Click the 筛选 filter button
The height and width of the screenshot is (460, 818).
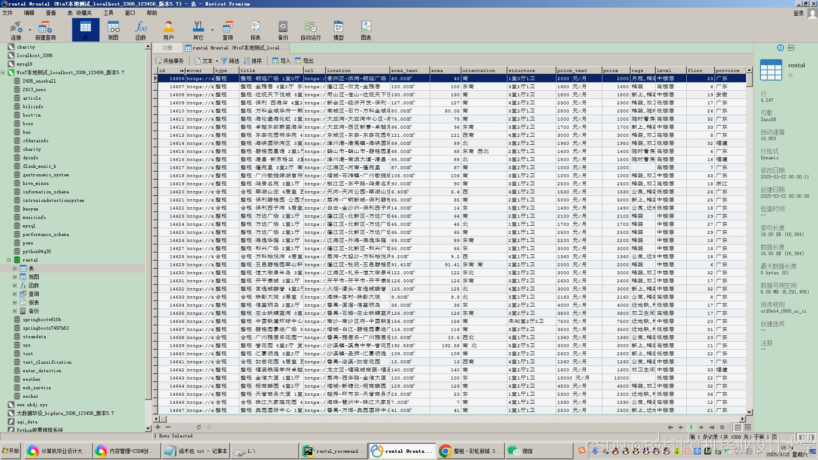coord(230,61)
